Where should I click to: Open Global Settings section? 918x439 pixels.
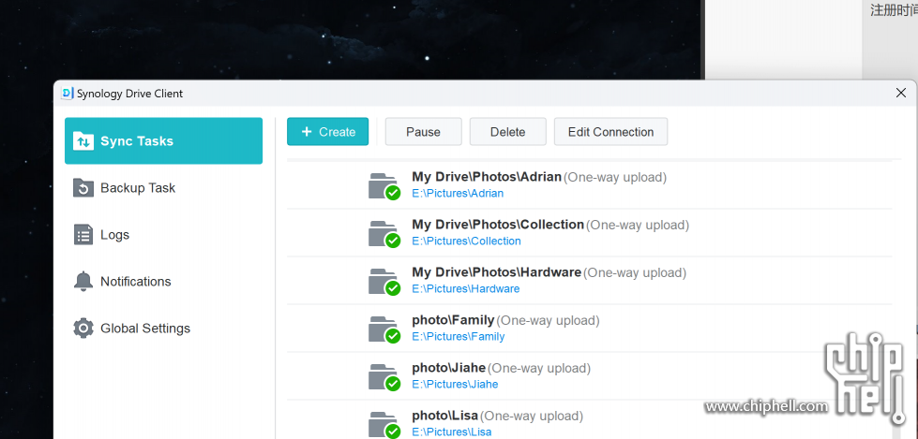pos(163,328)
